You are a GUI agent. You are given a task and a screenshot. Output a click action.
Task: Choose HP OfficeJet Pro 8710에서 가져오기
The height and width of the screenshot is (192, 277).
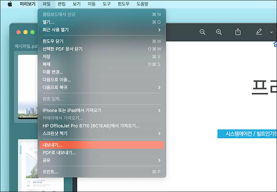101,126
